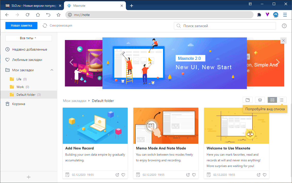Open the Add New Record note thumbnail
This screenshot has width=292, height=183.
[95, 126]
